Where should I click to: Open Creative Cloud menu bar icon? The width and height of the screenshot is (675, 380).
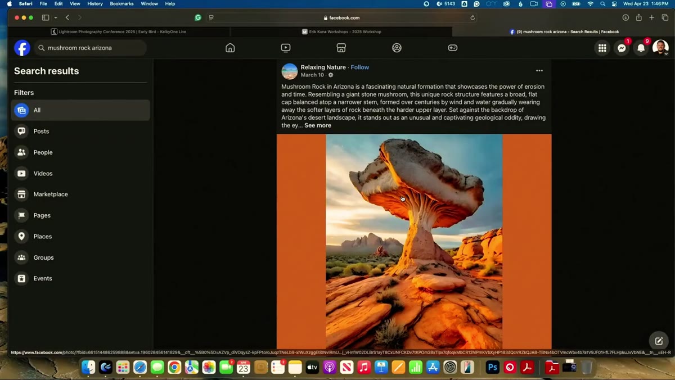pyautogui.click(x=506, y=4)
